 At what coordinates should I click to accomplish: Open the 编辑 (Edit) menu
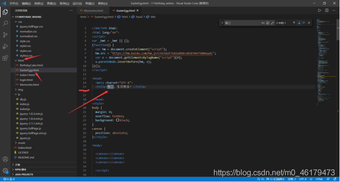pyautogui.click(x=26, y=3)
